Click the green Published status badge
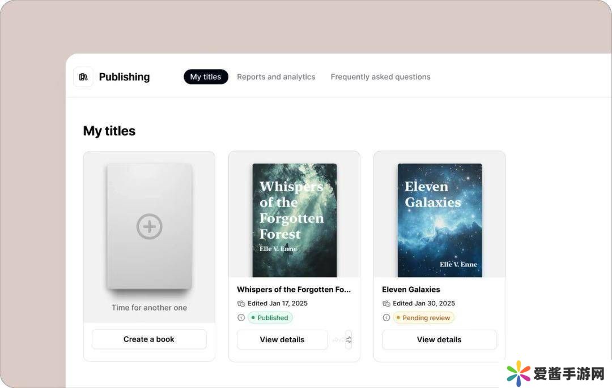612x388 pixels. click(270, 318)
